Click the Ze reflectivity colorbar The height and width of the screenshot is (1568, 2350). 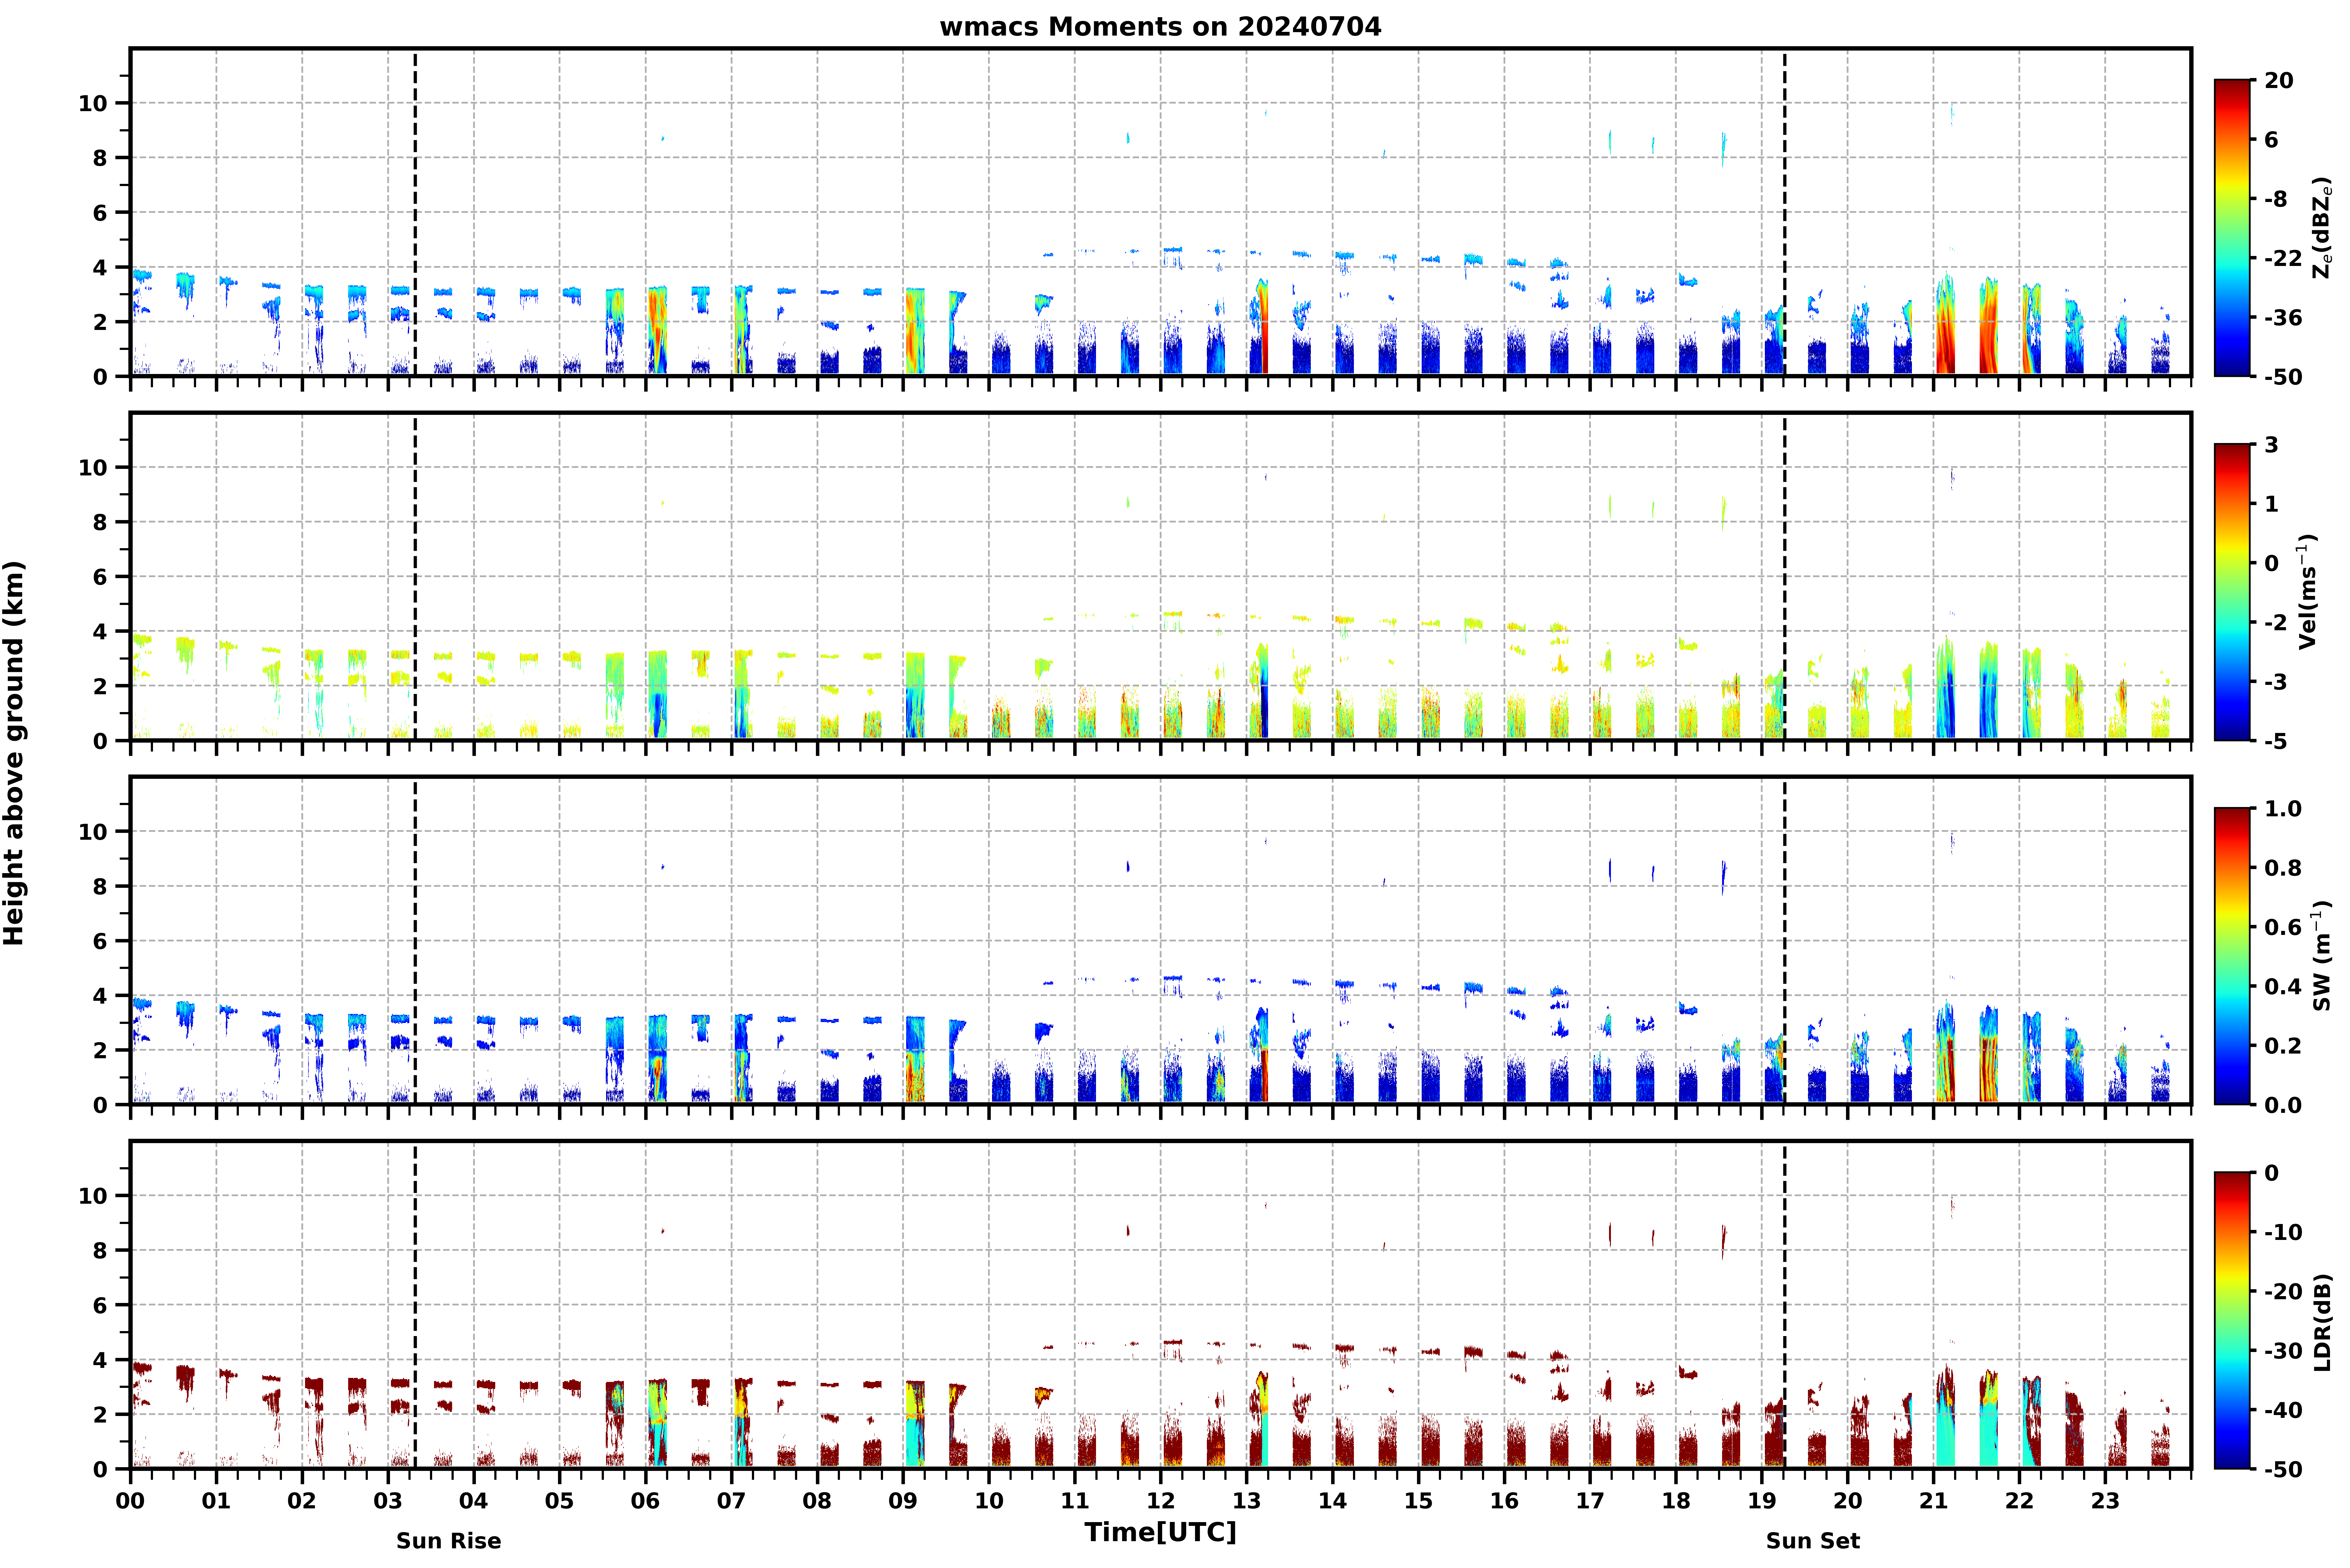2232,228
